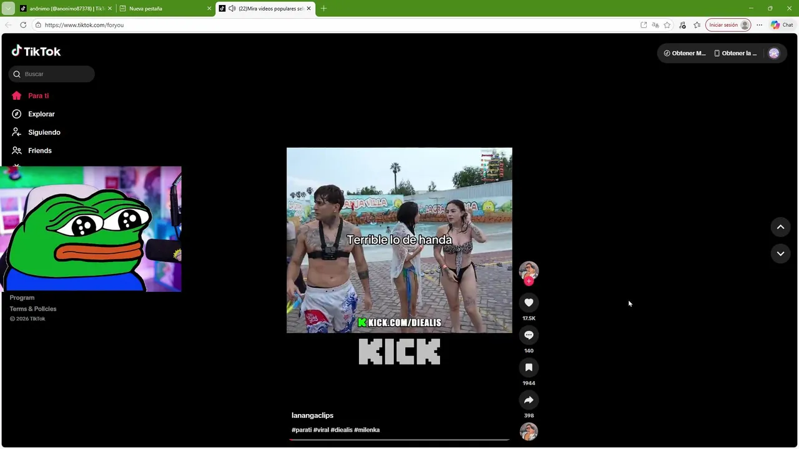Viewport: 799px width, 449px height.
Task: Share the video using the arrow icon
Action: 529,400
